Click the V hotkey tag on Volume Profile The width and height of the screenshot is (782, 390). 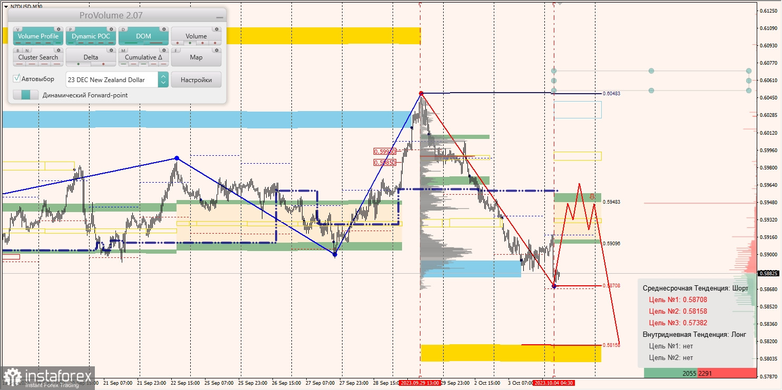tap(18, 29)
